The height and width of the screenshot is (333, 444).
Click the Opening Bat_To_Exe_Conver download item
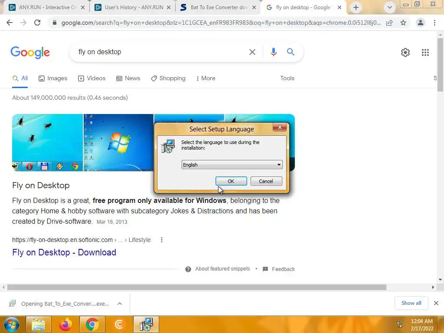click(65, 304)
